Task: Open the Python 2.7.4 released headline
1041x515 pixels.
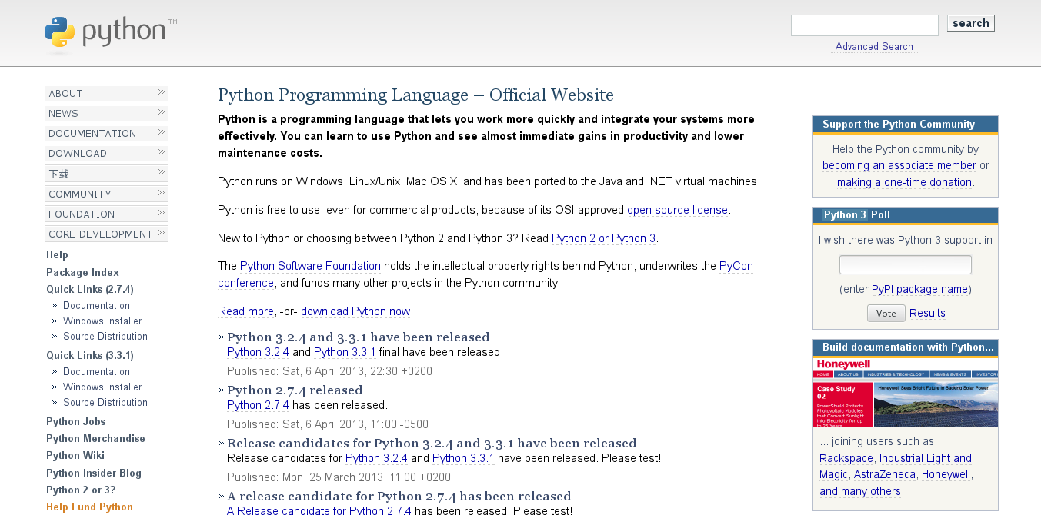Action: click(295, 390)
